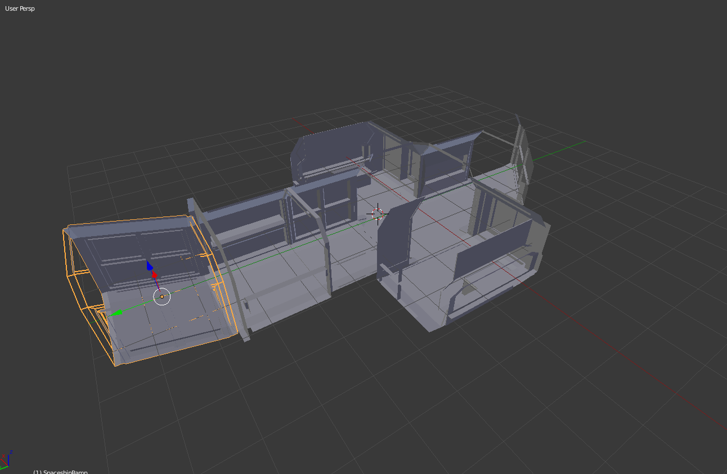Click the SpaceshipRamp object name label
Screen dimensions: 727x474
tap(60, 471)
